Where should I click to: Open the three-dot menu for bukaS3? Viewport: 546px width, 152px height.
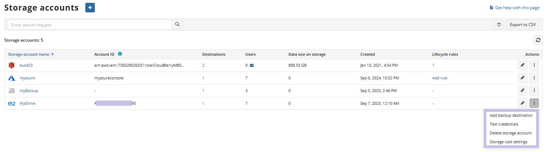click(534, 65)
